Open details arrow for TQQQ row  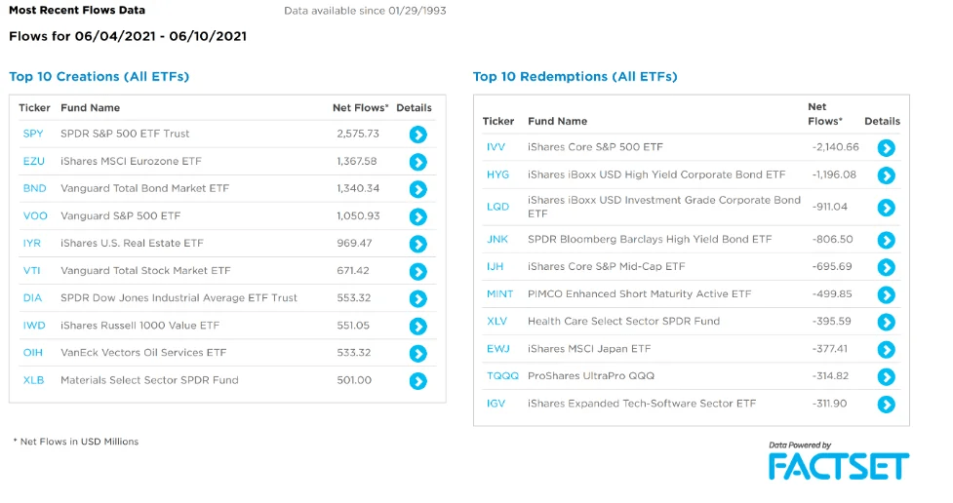pos(886,376)
